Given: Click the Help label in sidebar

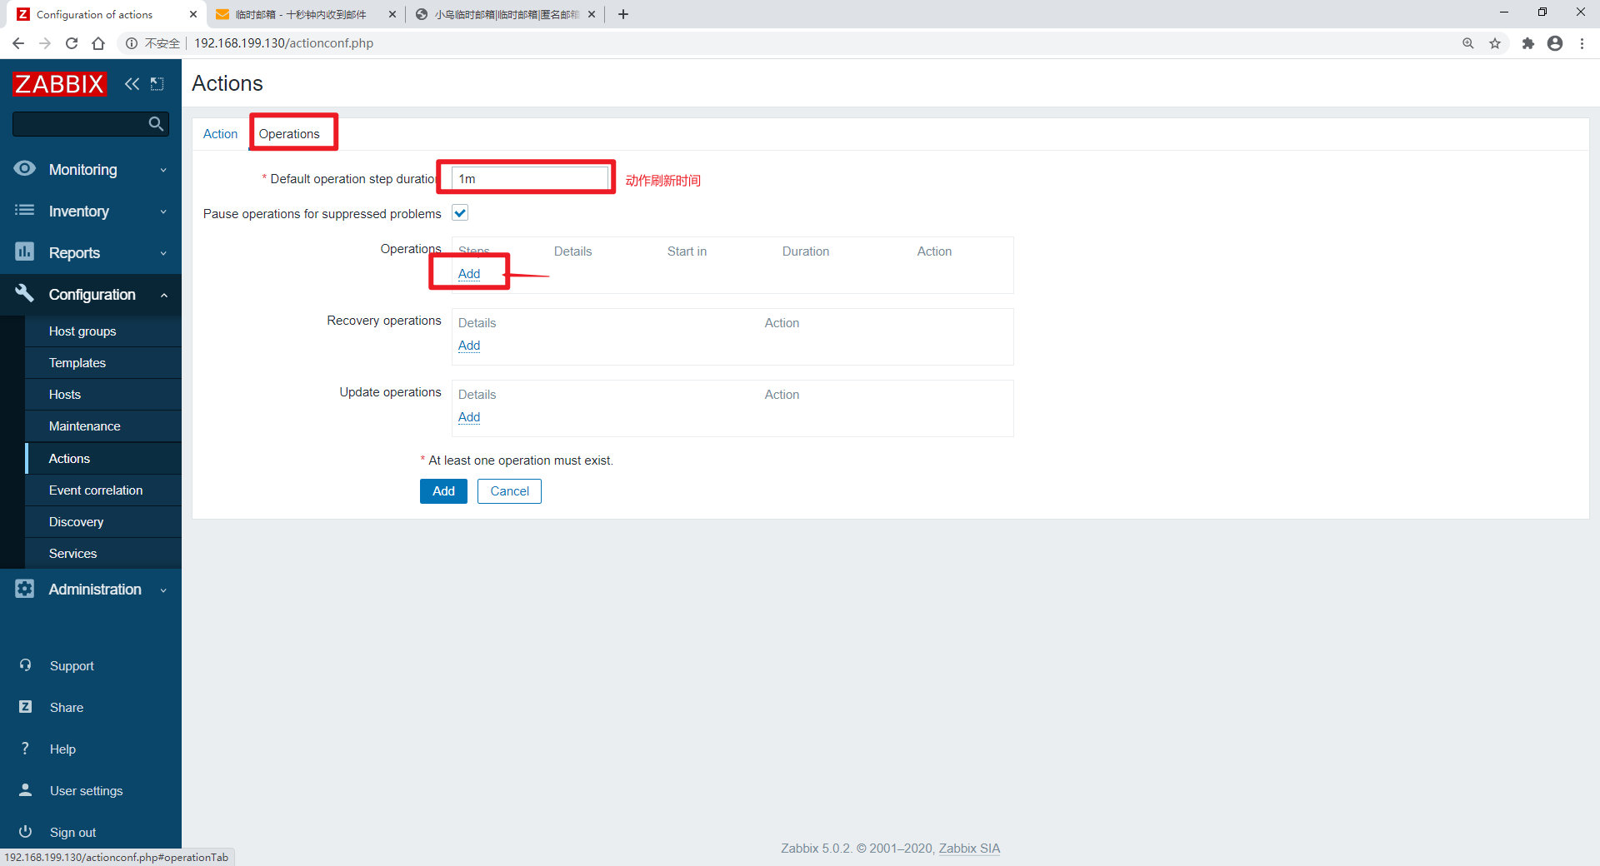Looking at the screenshot, I should point(62,749).
